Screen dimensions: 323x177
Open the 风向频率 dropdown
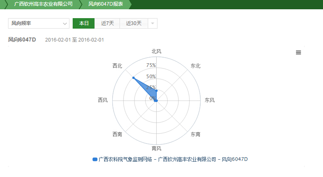[39, 23]
